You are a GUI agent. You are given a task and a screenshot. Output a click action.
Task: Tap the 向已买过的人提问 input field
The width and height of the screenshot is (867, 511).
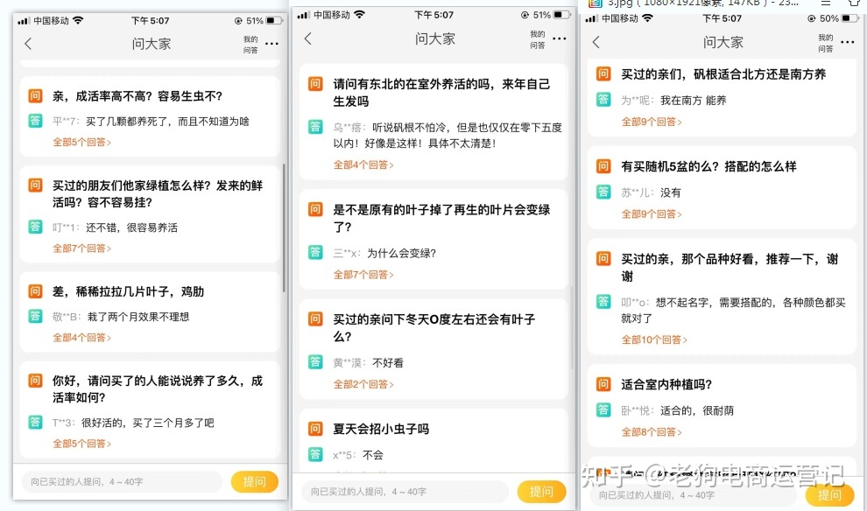tap(123, 482)
